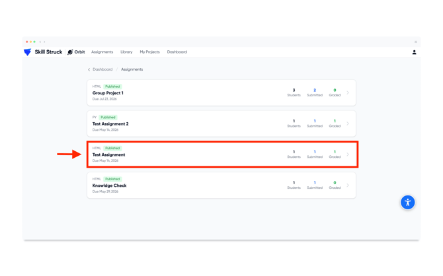This screenshot has height=276, width=443.
Task: Open the user profile icon
Action: tap(414, 52)
